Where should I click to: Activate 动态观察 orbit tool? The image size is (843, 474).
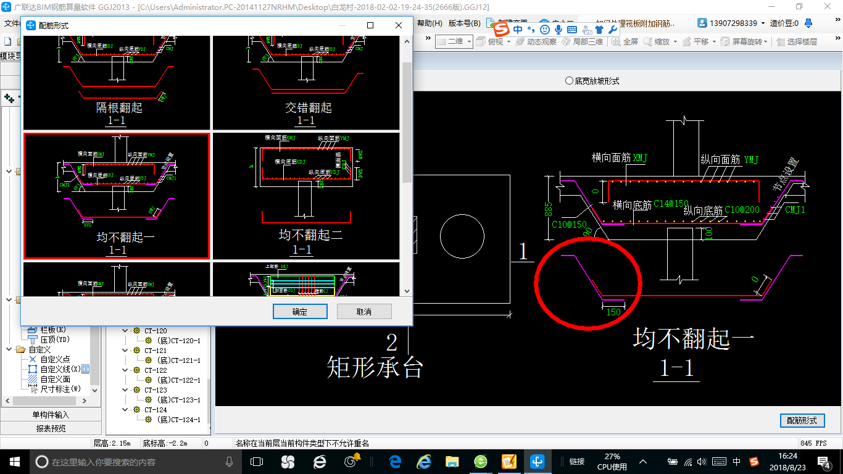click(536, 41)
